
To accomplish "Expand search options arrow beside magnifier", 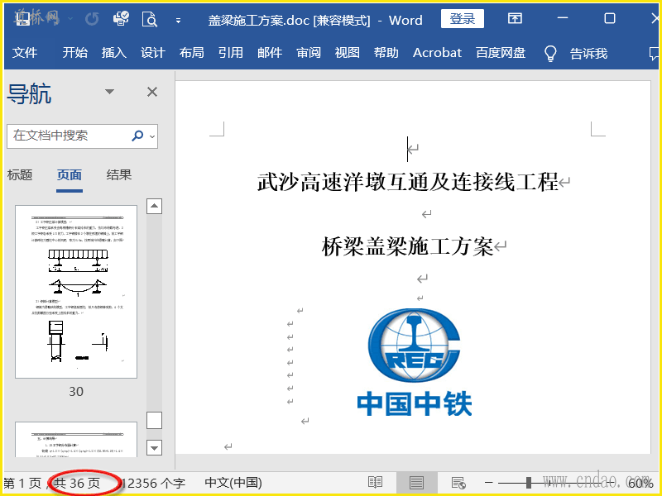I will [152, 136].
